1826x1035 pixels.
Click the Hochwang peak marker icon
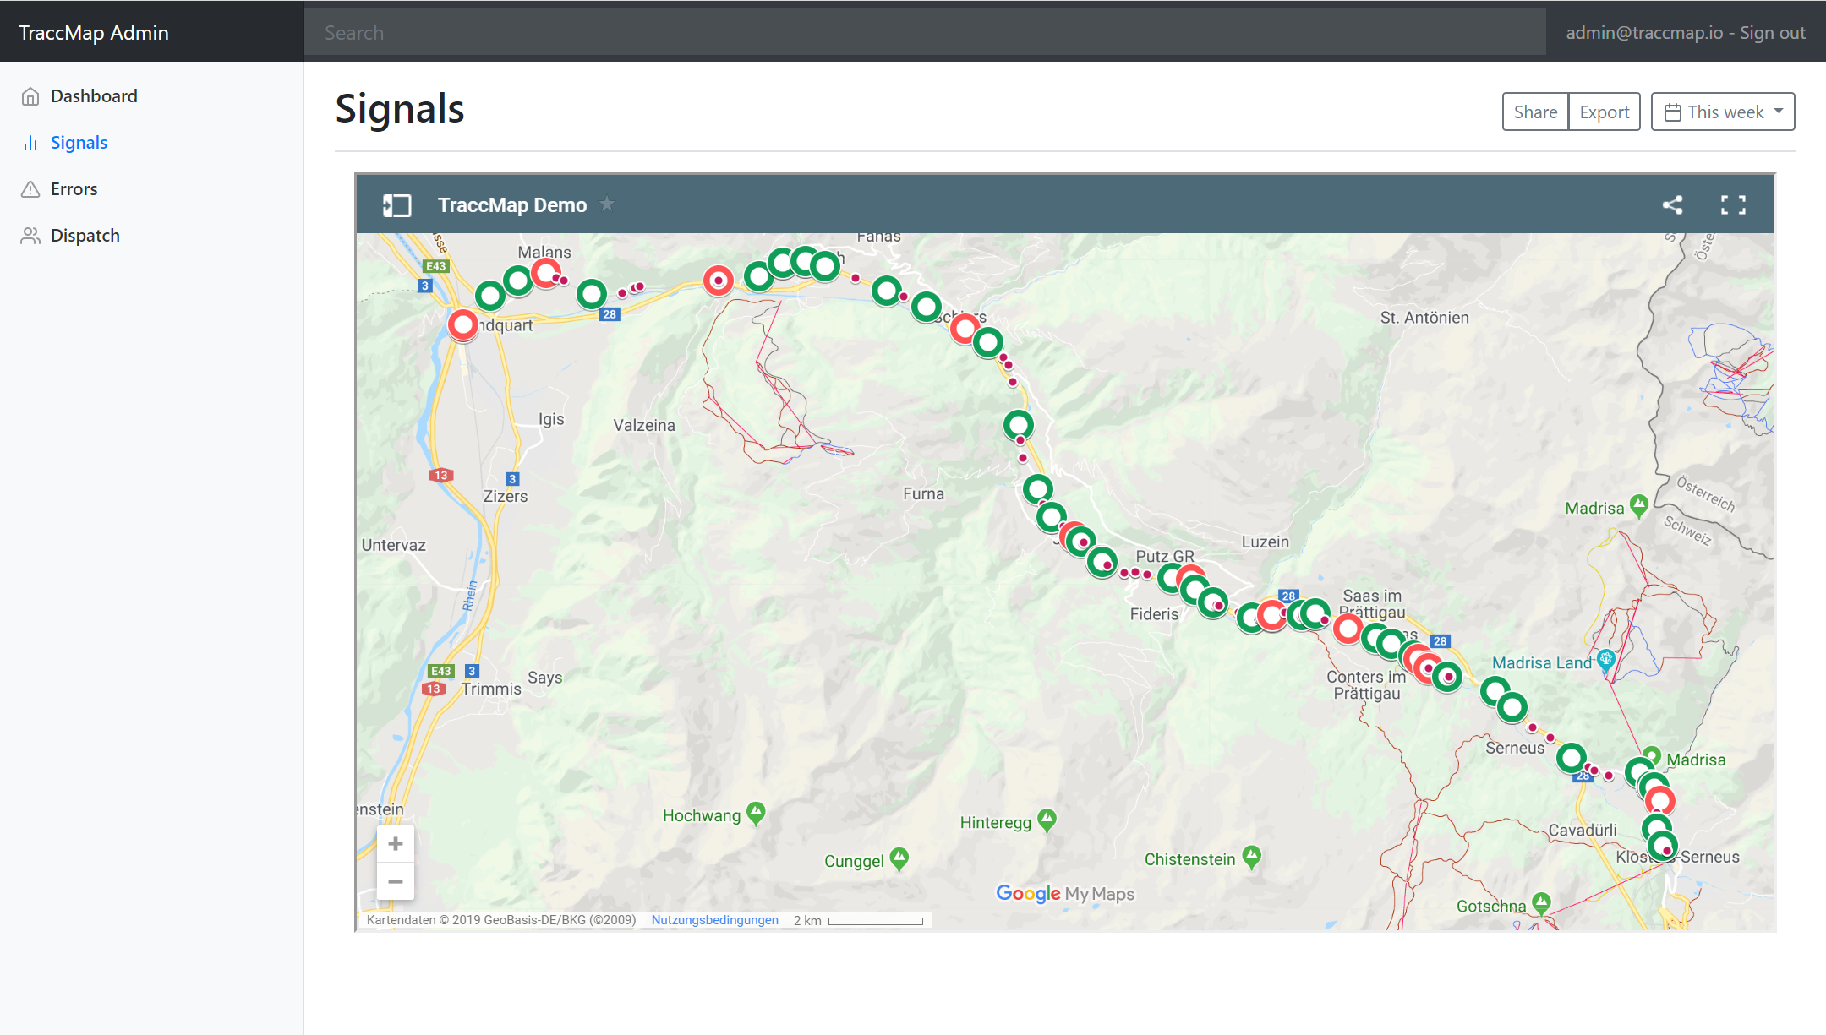(756, 813)
